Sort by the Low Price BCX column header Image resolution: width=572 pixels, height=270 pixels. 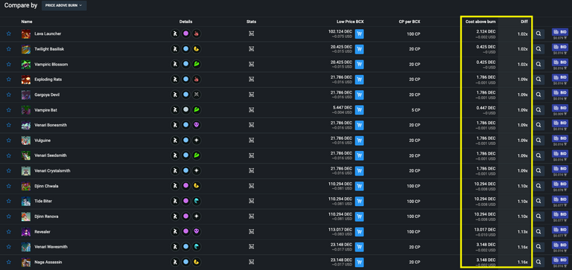pyautogui.click(x=350, y=22)
